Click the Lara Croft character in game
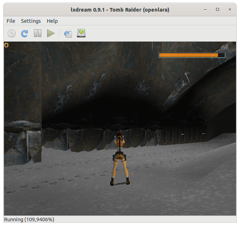Image resolution: width=240 pixels, height=226 pixels. coord(120,159)
